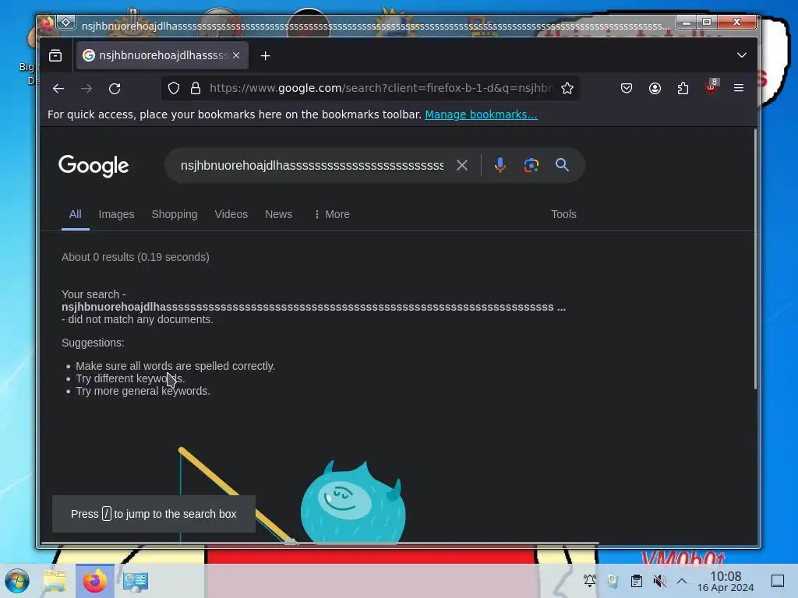Bookmark this page with star icon
The image size is (798, 598).
(x=567, y=89)
